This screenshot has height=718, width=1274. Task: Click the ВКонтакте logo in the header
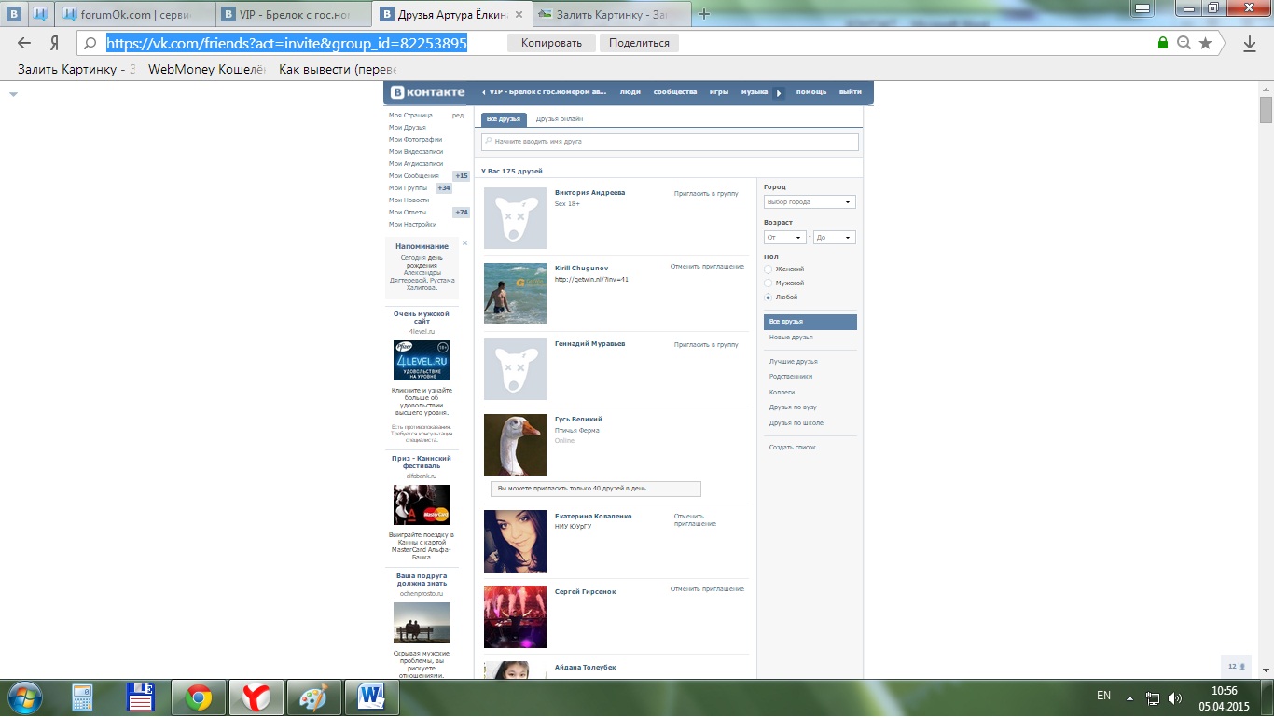click(x=427, y=92)
